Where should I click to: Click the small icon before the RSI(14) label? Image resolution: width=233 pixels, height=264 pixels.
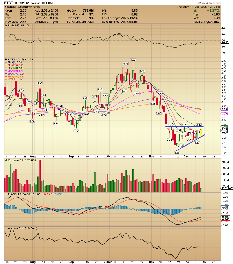[6, 26]
